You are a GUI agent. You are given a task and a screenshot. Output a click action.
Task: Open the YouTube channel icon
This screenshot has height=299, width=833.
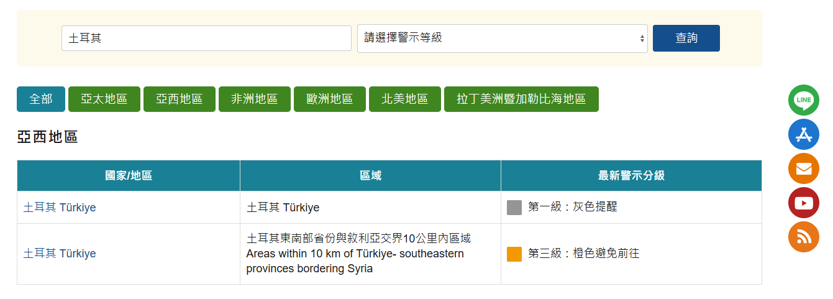point(804,203)
